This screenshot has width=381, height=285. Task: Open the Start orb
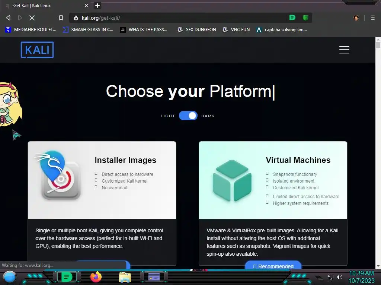click(x=9, y=277)
